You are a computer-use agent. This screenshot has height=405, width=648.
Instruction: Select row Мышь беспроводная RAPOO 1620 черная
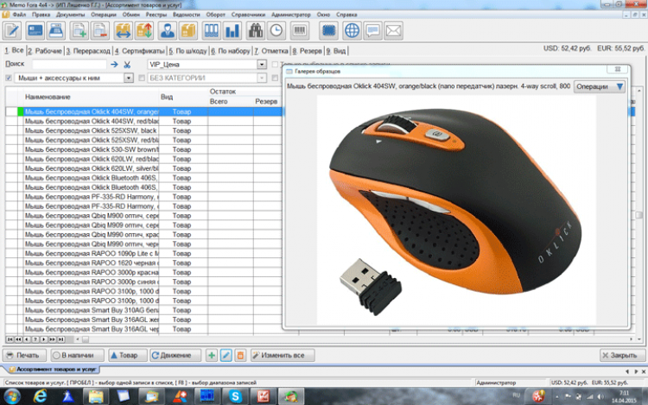pos(91,263)
